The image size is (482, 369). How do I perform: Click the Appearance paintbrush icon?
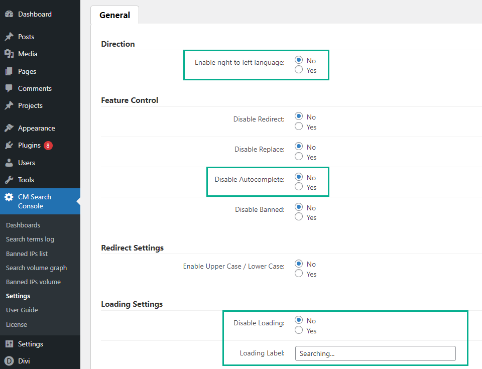tap(9, 128)
